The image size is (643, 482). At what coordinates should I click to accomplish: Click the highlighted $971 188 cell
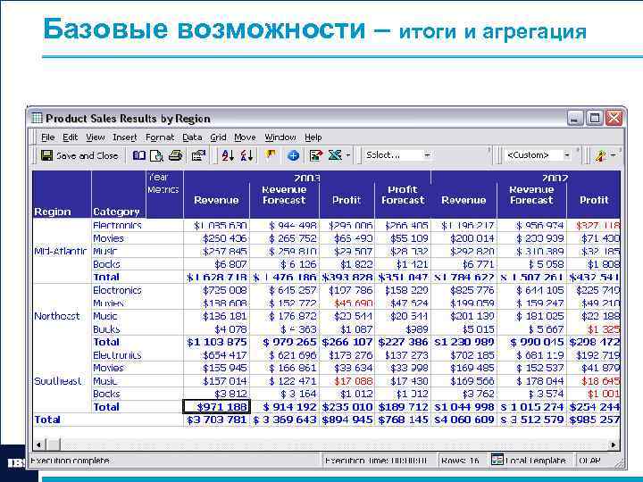coord(216,407)
